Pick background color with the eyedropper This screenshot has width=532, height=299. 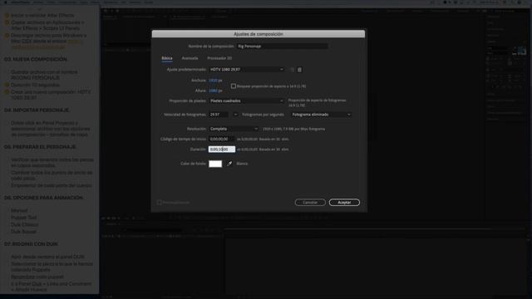[x=229, y=164]
